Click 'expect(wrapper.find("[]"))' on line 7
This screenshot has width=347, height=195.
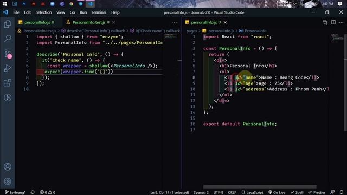tap(79, 71)
